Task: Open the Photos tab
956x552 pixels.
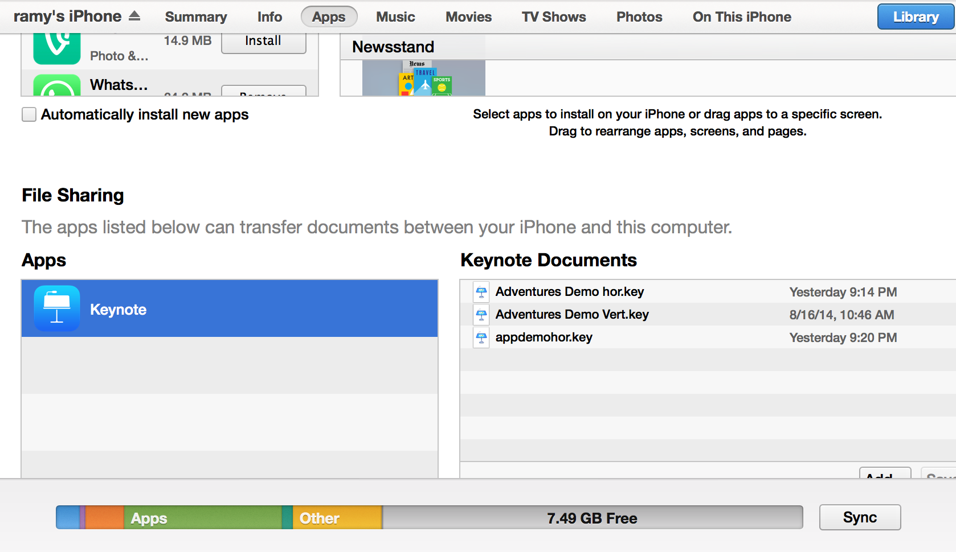Action: (639, 17)
